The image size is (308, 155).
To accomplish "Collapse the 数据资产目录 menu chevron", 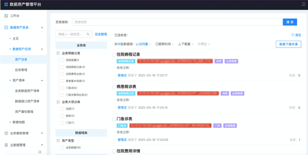I will pos(42,28).
